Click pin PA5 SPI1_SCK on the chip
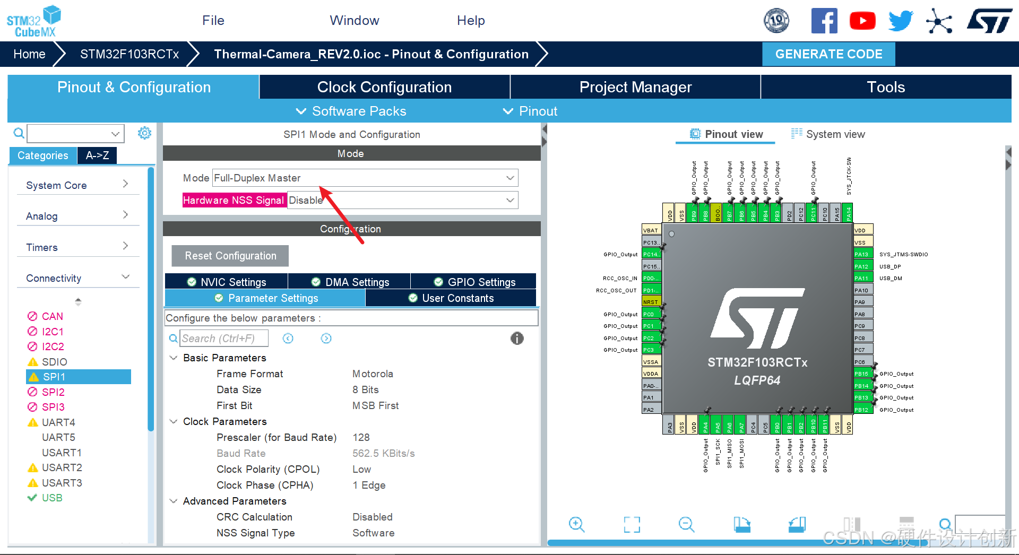Image resolution: width=1019 pixels, height=555 pixels. pos(718,425)
